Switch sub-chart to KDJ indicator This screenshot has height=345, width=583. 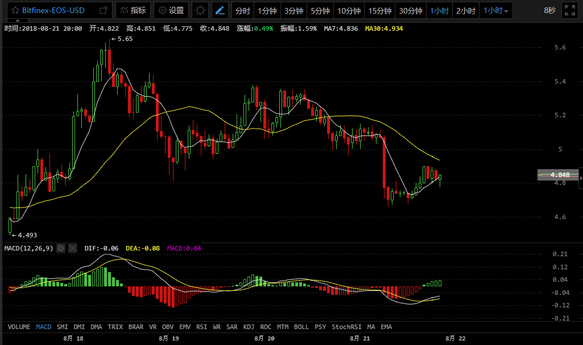click(249, 327)
